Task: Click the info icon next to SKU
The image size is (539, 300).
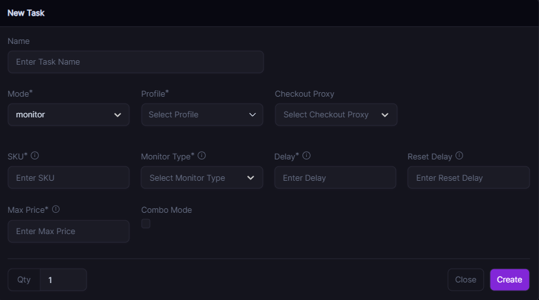Action: (35, 156)
